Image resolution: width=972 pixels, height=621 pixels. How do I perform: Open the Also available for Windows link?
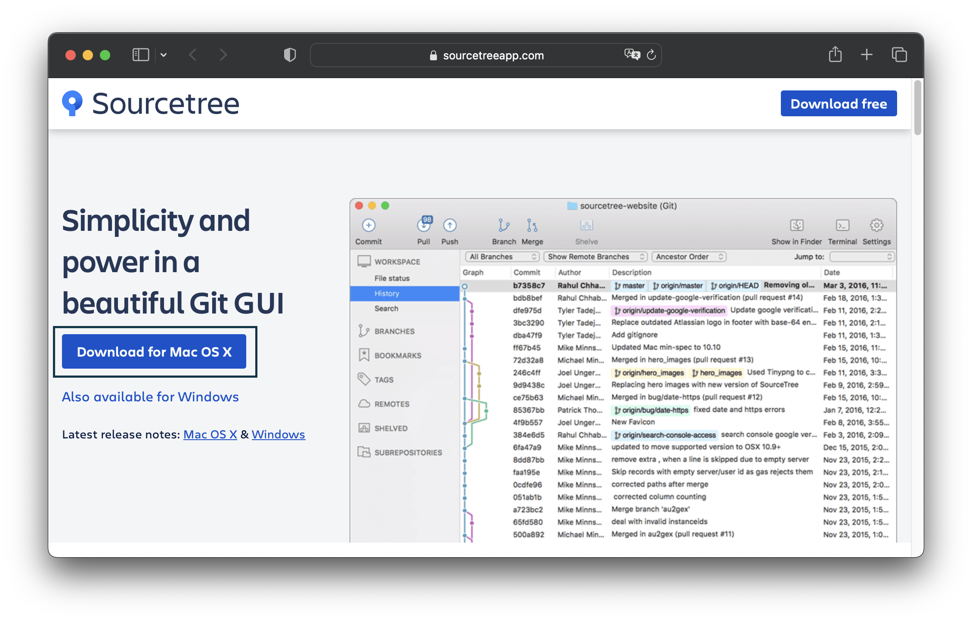pos(150,397)
